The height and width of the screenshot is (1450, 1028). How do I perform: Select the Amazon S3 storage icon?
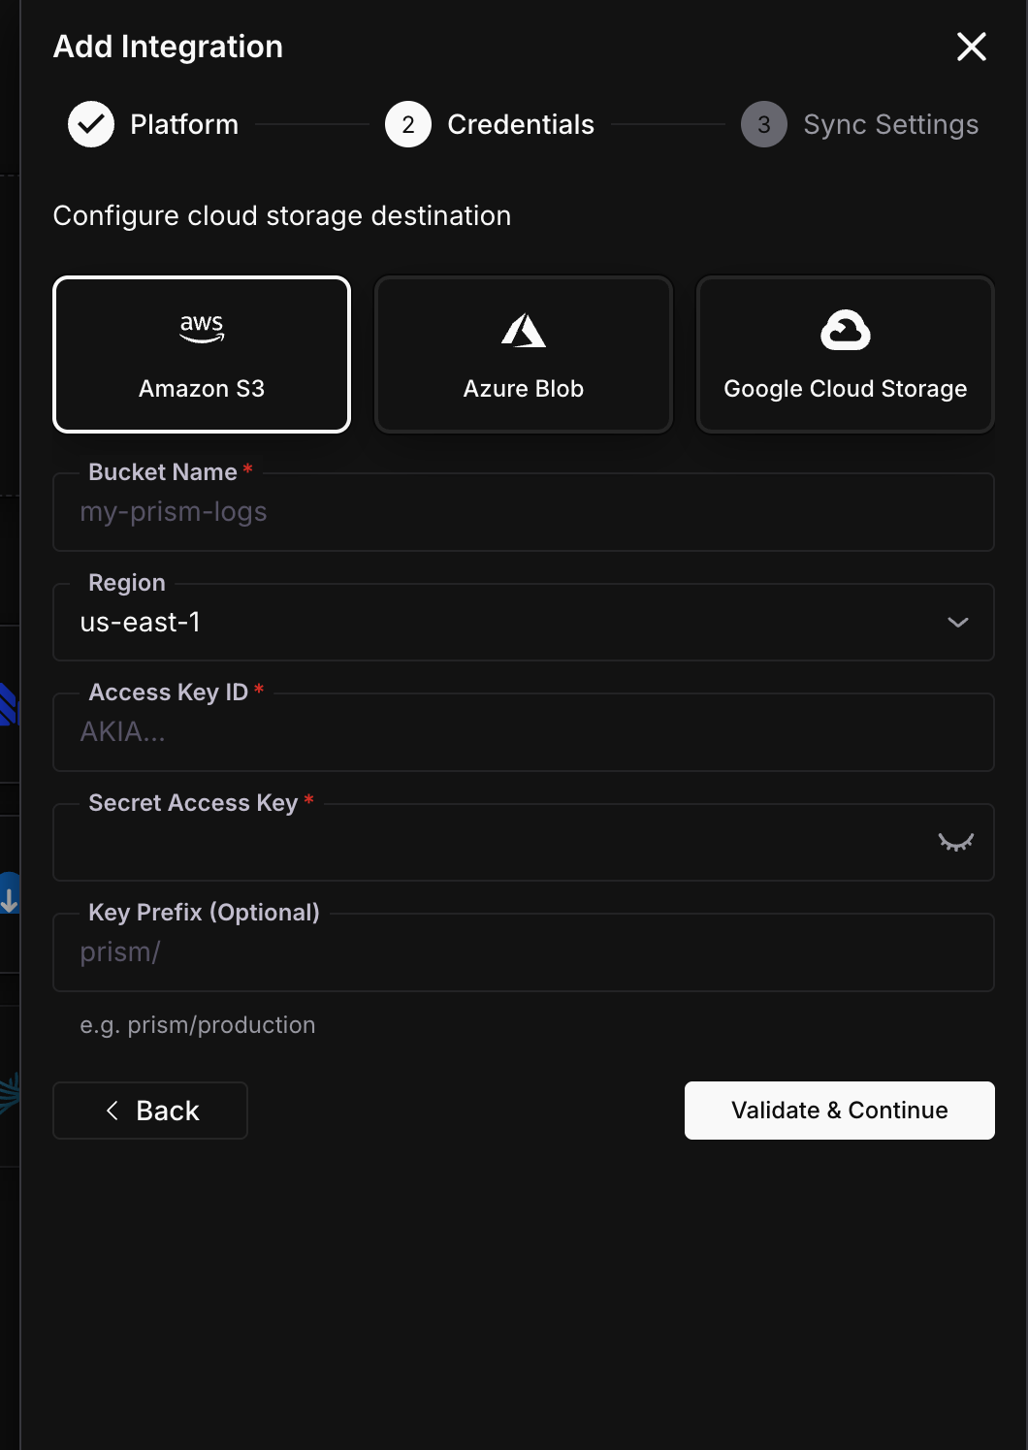(201, 329)
